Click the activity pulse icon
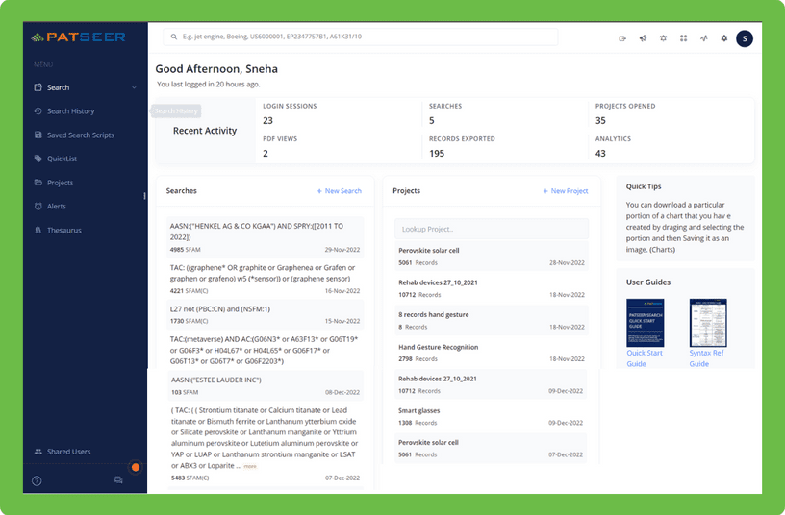Image resolution: width=785 pixels, height=515 pixels. click(x=704, y=38)
